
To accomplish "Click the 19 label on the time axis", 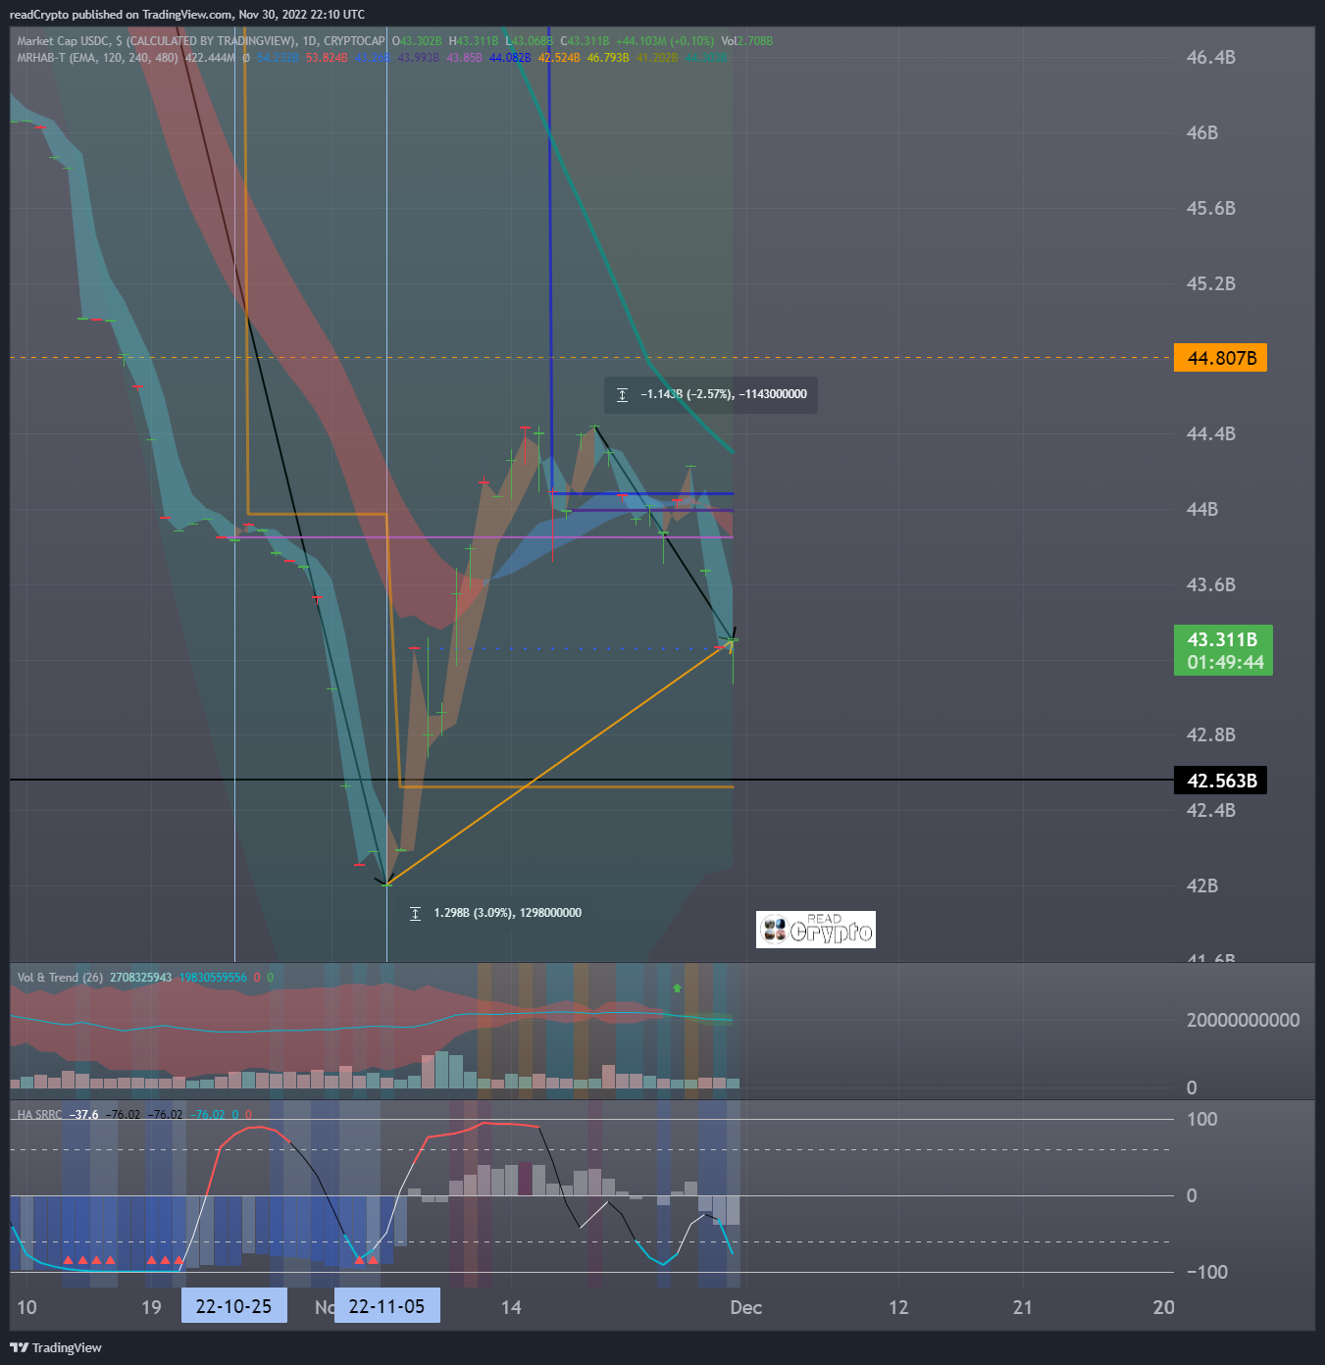I will 151,1307.
